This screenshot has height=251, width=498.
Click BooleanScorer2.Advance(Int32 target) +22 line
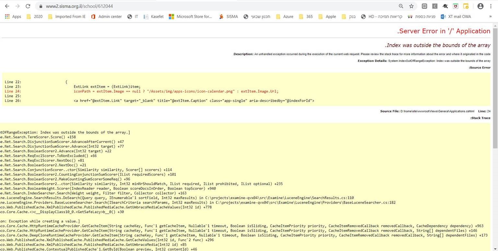(56, 151)
